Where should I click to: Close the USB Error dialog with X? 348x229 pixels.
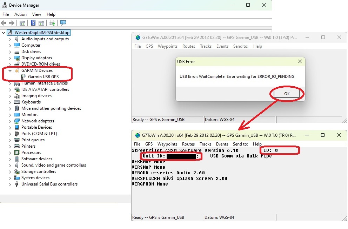coord(300,61)
